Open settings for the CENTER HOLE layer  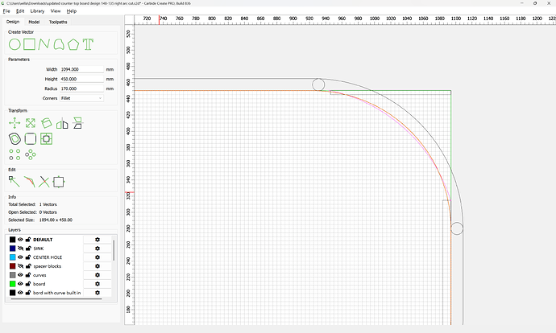point(98,257)
